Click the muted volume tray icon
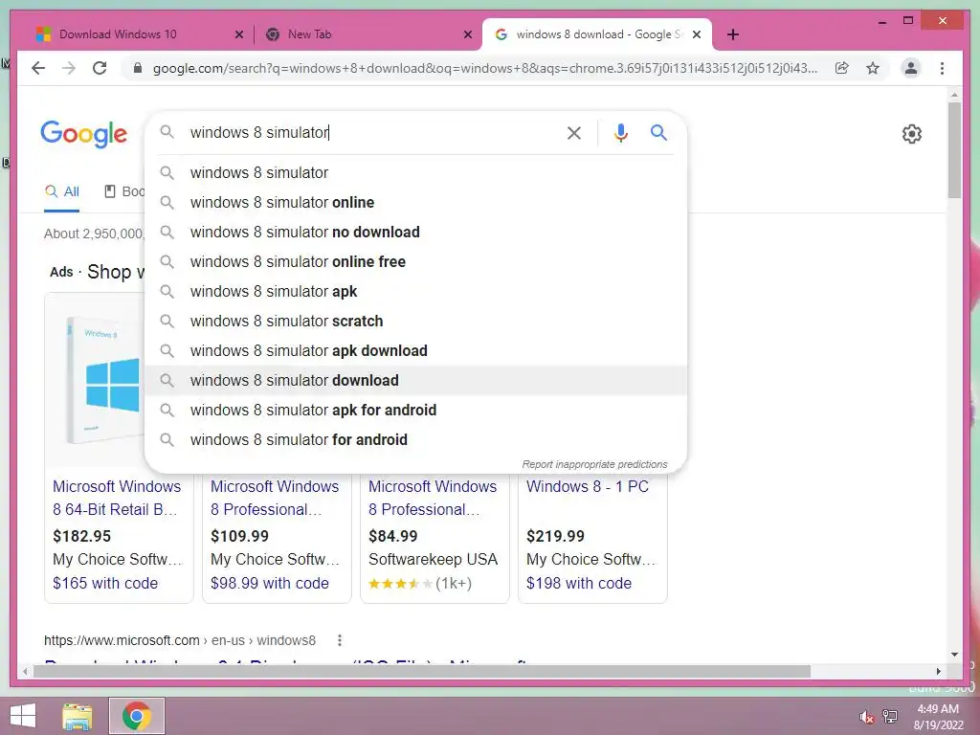The image size is (980, 735). [867, 717]
